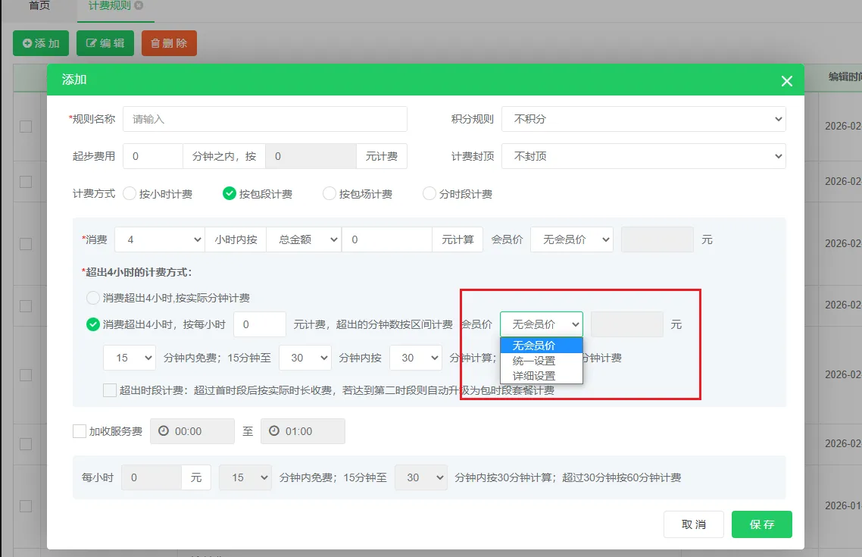Select the 按小时计费 radio option
862x557 pixels.
(x=129, y=194)
